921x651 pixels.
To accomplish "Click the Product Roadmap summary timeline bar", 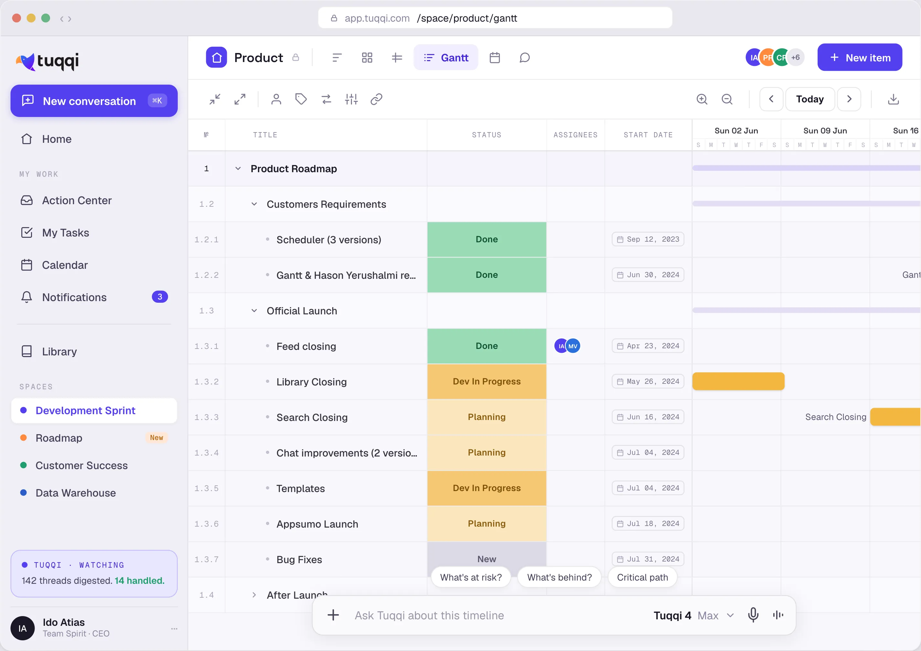I will click(x=806, y=168).
